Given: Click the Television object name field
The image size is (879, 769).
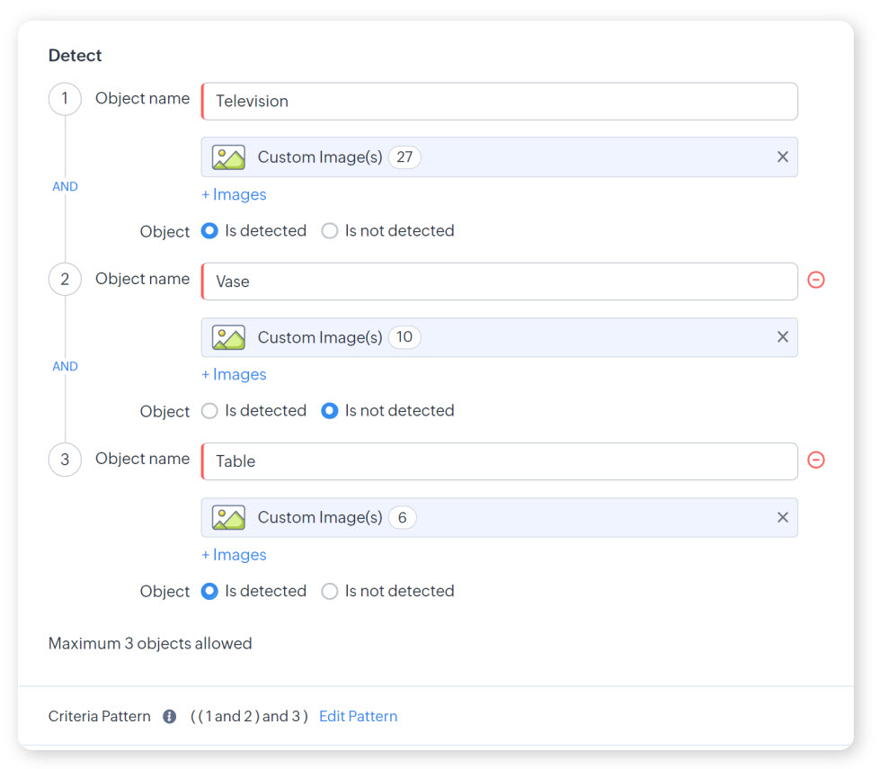Looking at the screenshot, I should coord(500,102).
